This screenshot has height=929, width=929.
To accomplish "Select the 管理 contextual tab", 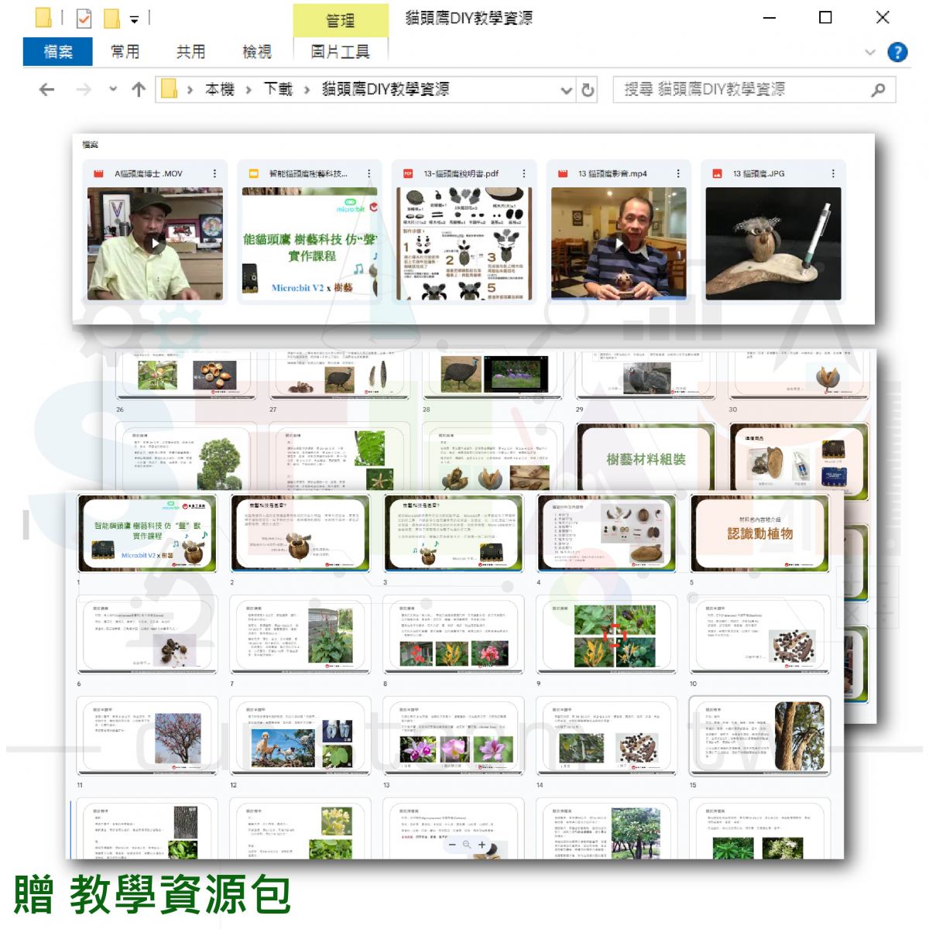I will (341, 20).
